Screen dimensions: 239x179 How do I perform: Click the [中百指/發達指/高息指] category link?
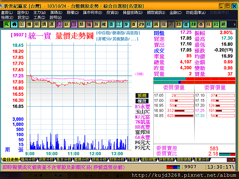(118, 33)
